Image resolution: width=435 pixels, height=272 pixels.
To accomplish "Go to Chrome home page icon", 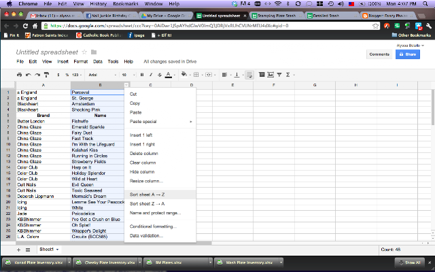I will 35,26.
